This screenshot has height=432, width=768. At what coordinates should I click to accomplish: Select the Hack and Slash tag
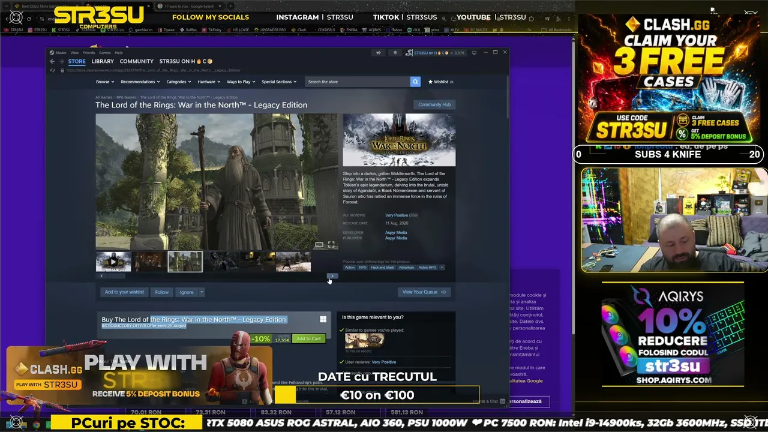click(x=382, y=268)
